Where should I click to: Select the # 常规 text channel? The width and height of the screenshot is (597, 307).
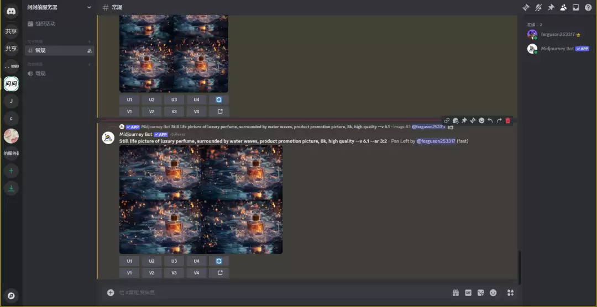pos(55,51)
